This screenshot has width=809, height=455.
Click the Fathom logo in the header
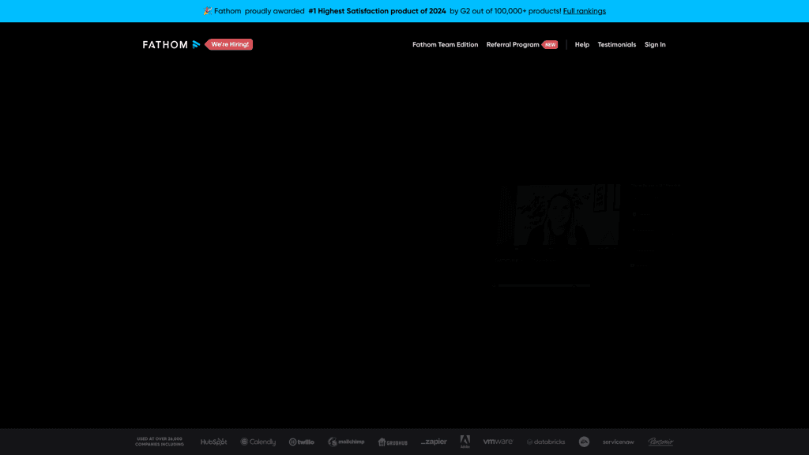[171, 45]
